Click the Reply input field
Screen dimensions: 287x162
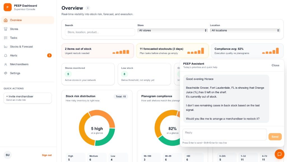coord(224,134)
